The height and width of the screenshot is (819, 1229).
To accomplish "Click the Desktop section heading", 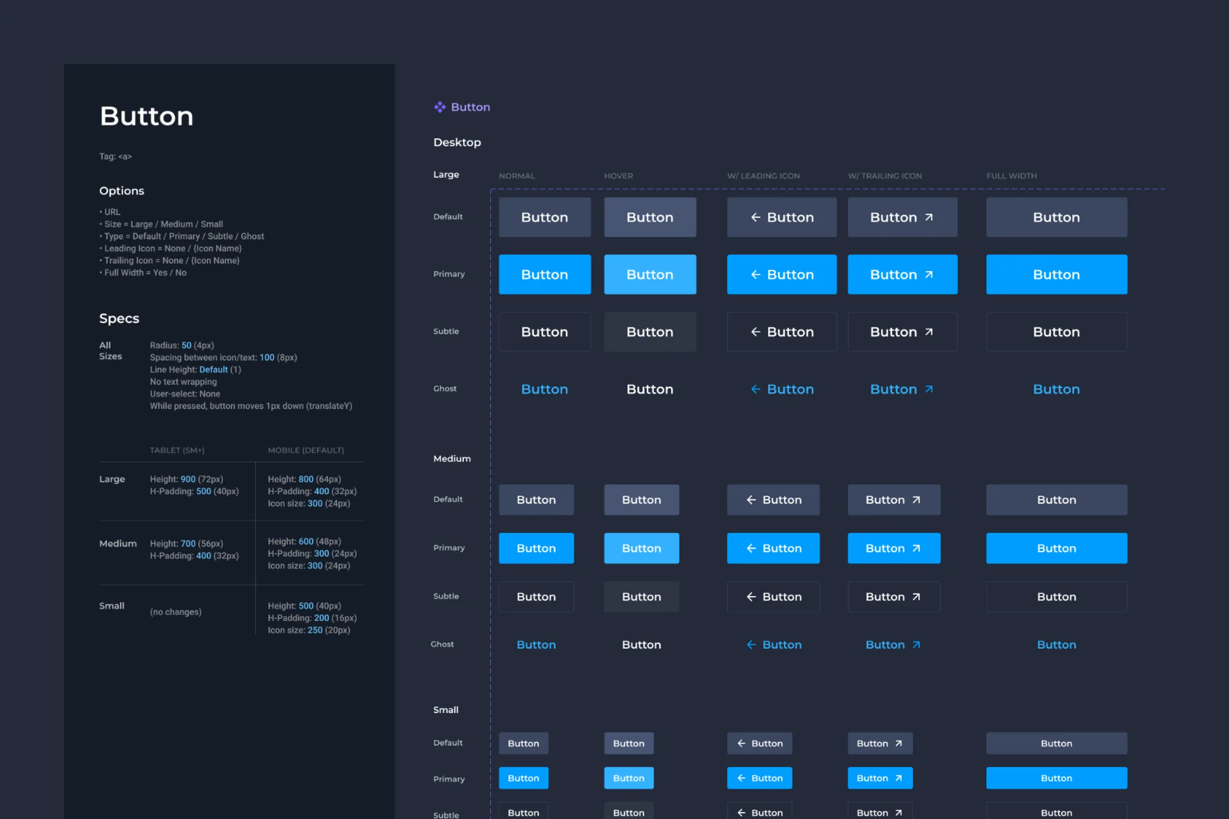I will click(x=457, y=142).
